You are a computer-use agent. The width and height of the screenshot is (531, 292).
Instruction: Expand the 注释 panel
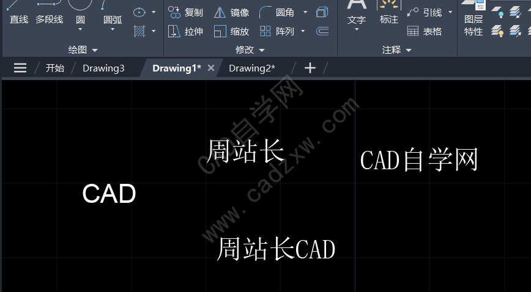coord(397,50)
